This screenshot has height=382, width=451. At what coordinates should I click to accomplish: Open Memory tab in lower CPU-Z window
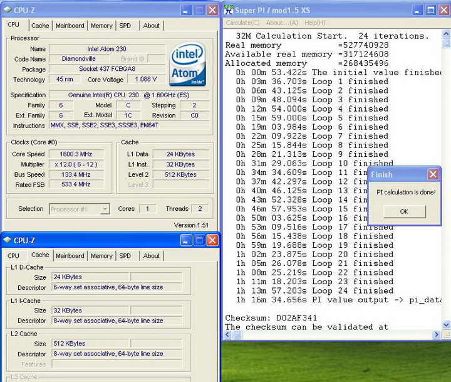pos(101,256)
